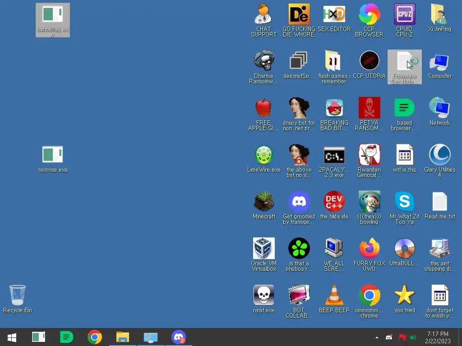462x346 pixels.
Task: Select the Dharma Ransomware skull icon
Action: tap(263, 67)
